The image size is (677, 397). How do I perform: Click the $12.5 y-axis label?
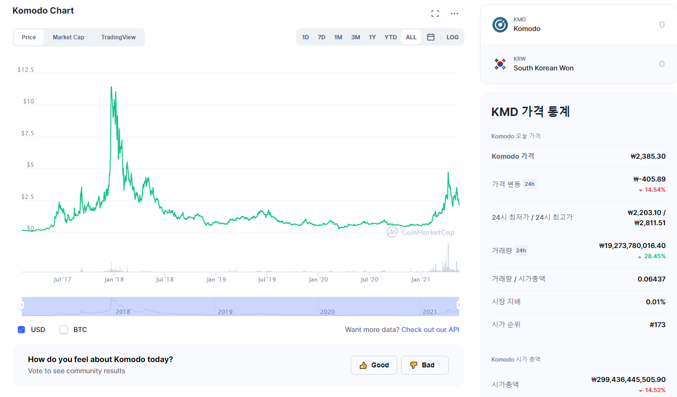[26, 70]
